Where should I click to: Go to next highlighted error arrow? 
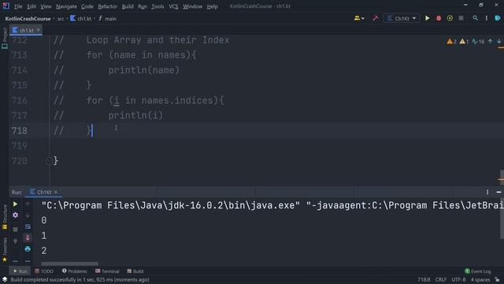point(498,41)
